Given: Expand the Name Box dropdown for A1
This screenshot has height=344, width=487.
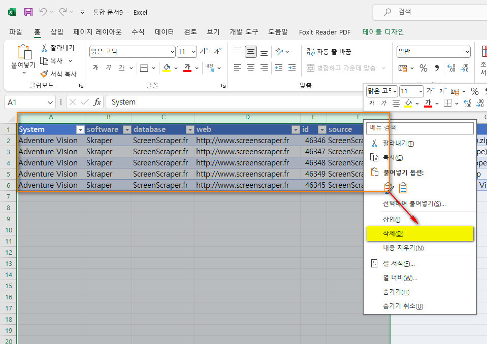Looking at the screenshot, I should click(x=50, y=102).
